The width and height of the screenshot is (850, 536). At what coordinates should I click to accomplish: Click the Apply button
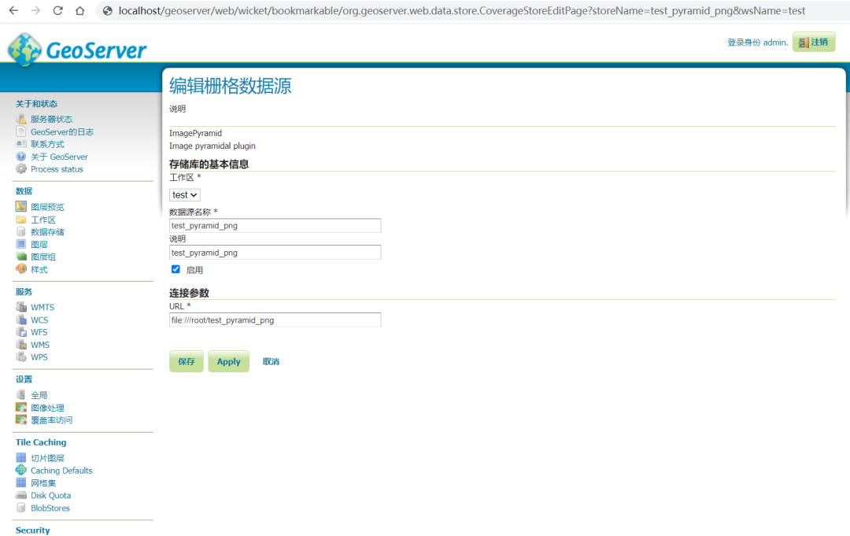click(229, 361)
